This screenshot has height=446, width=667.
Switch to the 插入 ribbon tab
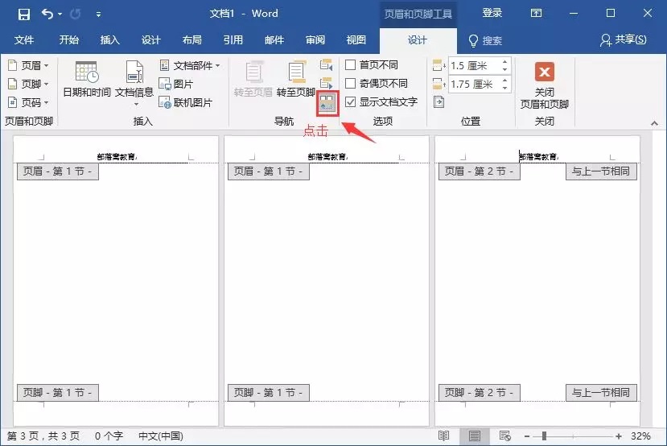(x=109, y=40)
